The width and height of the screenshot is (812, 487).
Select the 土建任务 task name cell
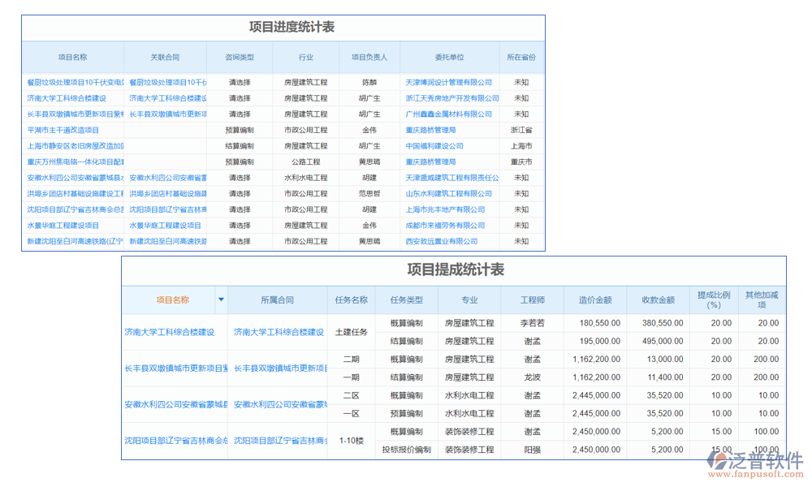(351, 331)
